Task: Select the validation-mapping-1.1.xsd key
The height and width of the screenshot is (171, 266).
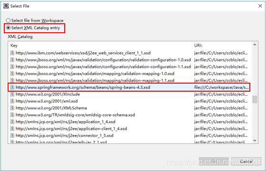Action: pos(95,80)
